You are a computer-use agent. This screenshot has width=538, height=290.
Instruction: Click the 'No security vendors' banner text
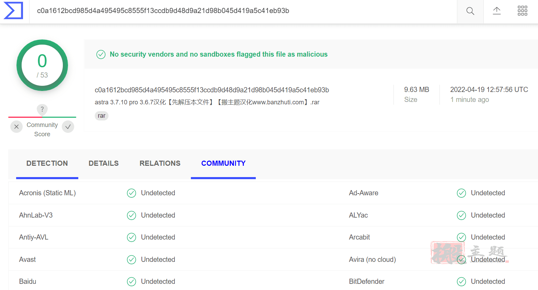point(219,54)
